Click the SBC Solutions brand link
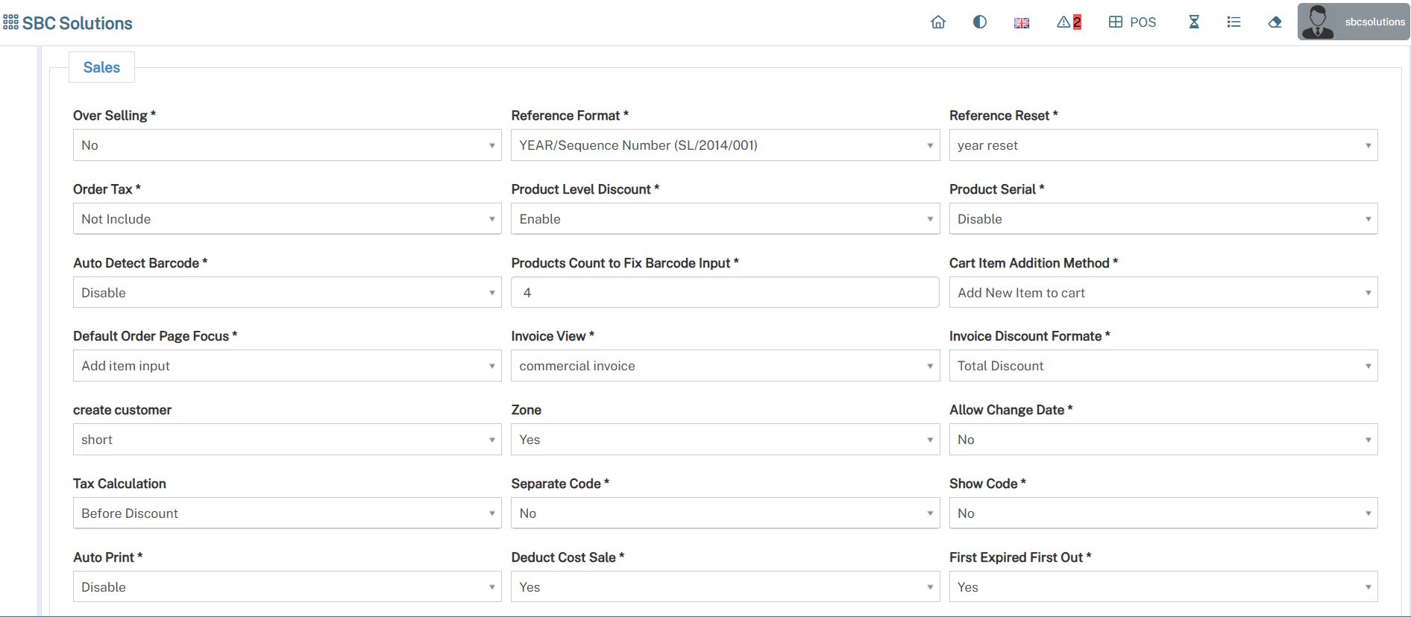Image resolution: width=1411 pixels, height=617 pixels. tap(78, 23)
